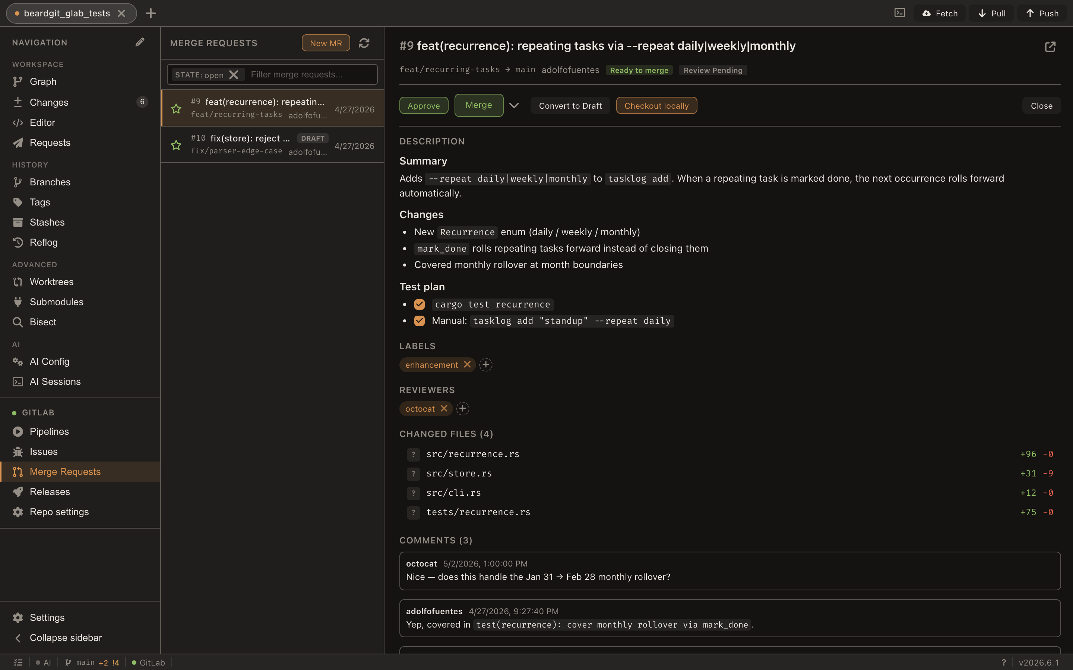Select Merge Requests in sidebar
This screenshot has height=670, width=1073.
80,472
